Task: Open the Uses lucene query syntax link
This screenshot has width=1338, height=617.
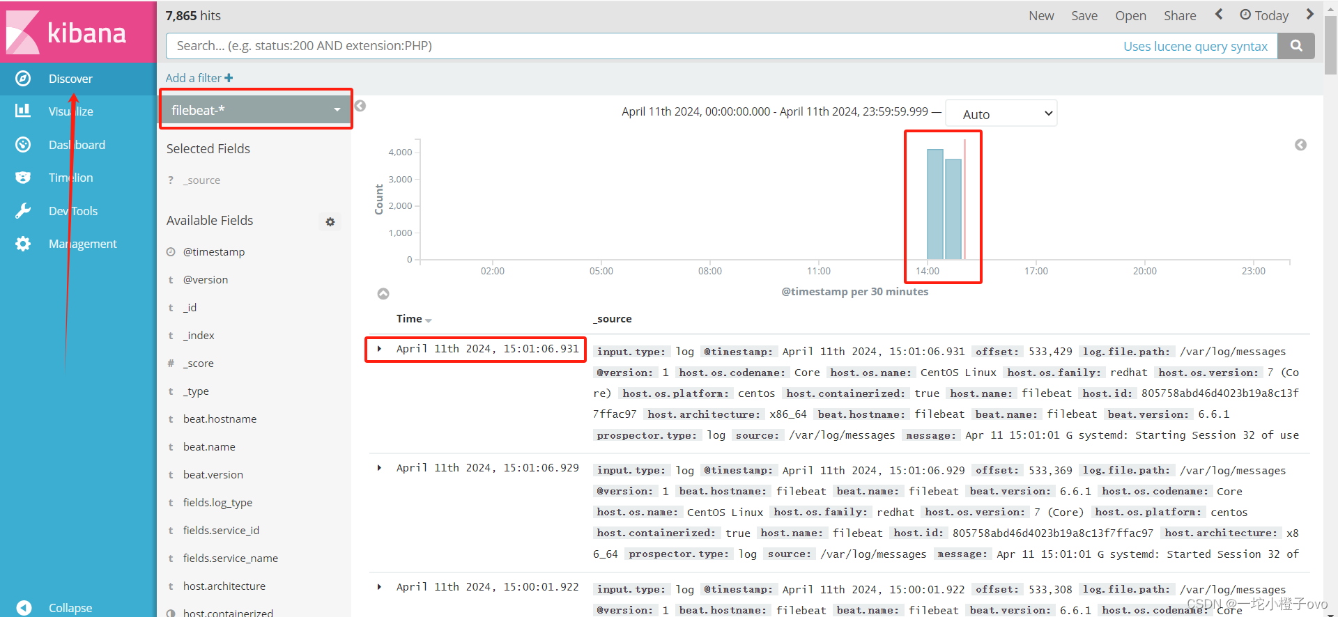Action: (1195, 46)
